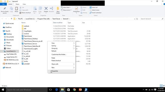Sort by Date modified column header
165x92 pixels.
[x=58, y=23]
